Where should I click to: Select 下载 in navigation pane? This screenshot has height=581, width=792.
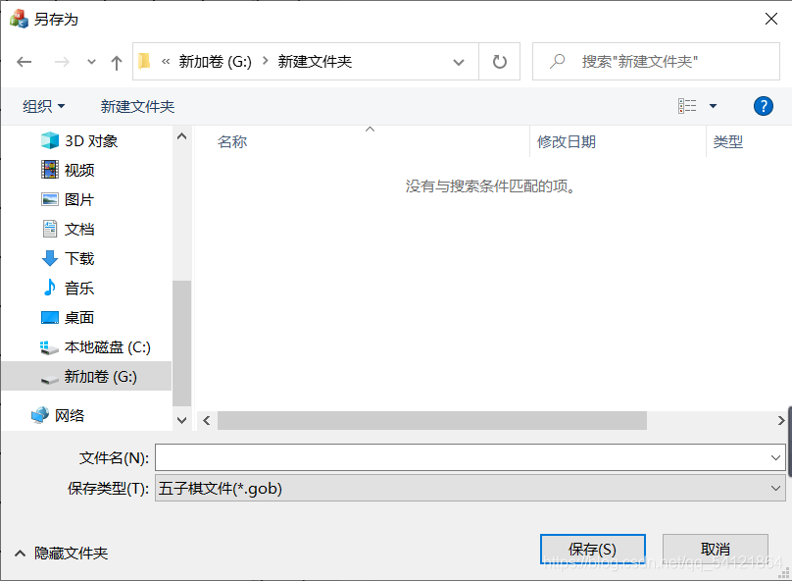68,258
